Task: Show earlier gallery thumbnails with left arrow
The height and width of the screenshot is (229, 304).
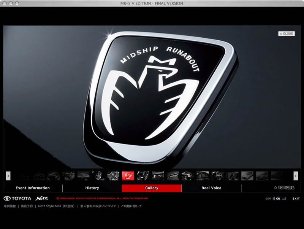Action: 8,176
